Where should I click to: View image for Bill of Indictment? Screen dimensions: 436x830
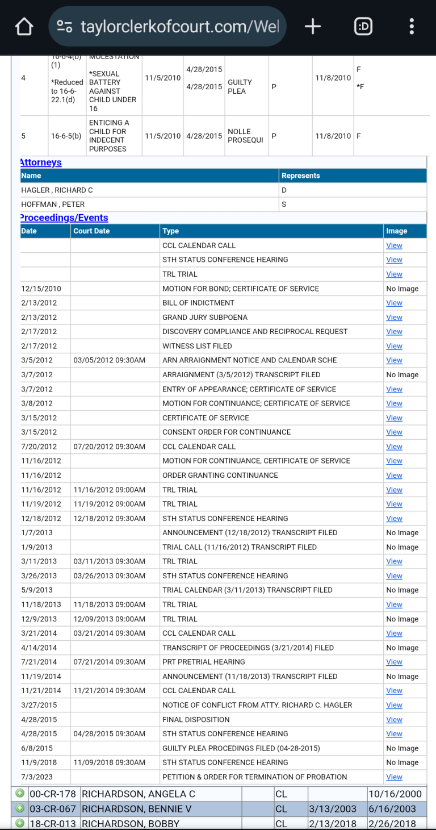(394, 303)
